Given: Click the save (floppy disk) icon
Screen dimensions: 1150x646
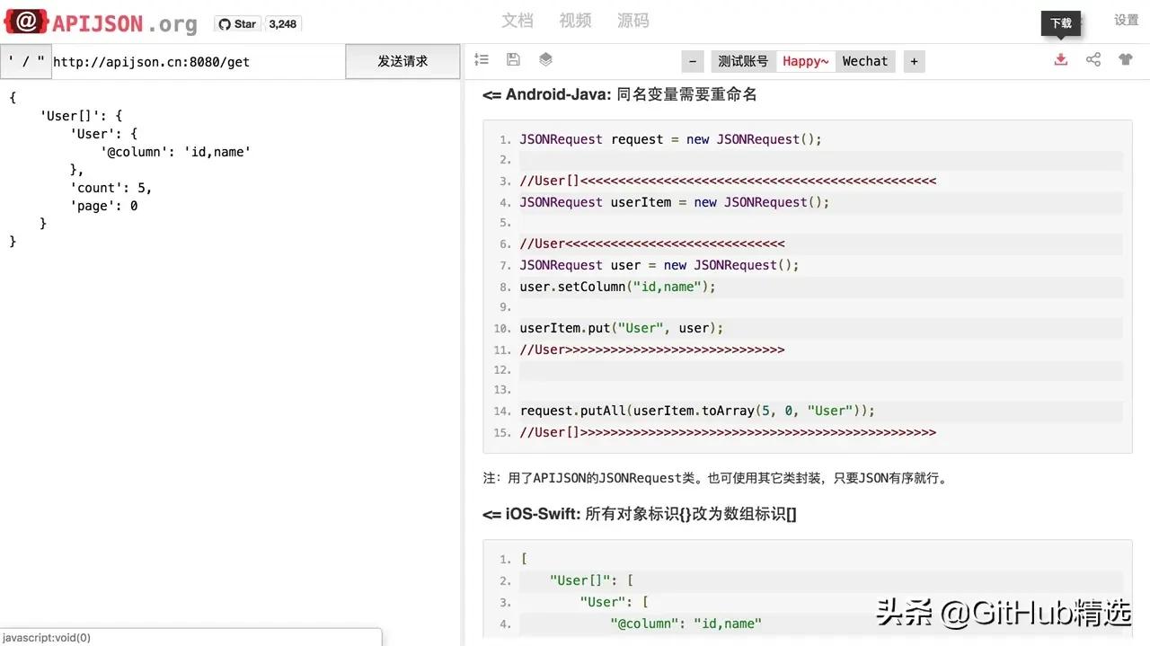Looking at the screenshot, I should point(513,59).
